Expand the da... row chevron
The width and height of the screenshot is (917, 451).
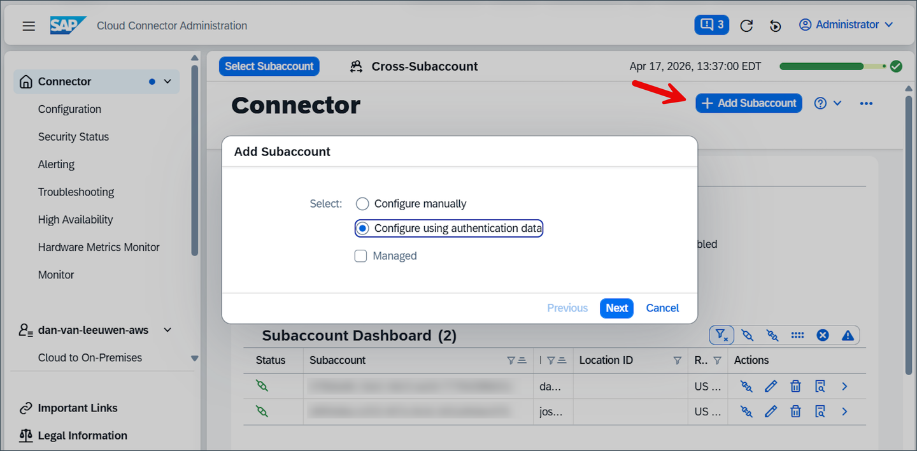pos(844,386)
